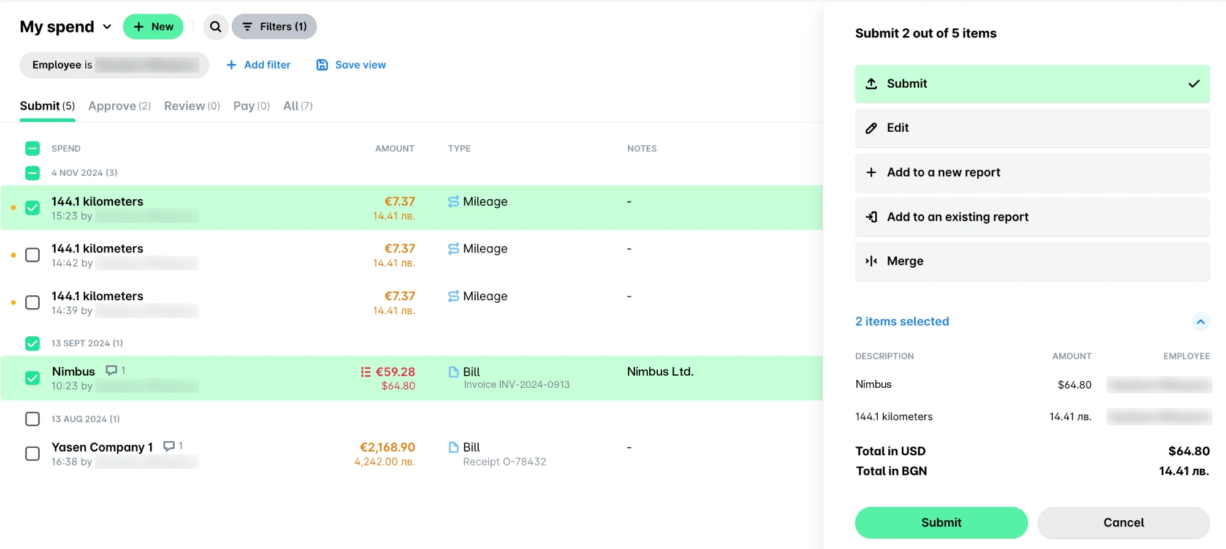This screenshot has height=549, width=1226.
Task: Open the search magnifier icon
Action: click(x=215, y=27)
